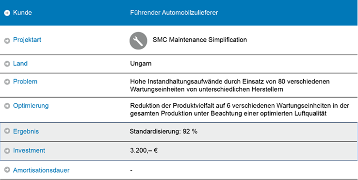
Task: Open the Amortisationsdauer label
Action: (x=41, y=170)
